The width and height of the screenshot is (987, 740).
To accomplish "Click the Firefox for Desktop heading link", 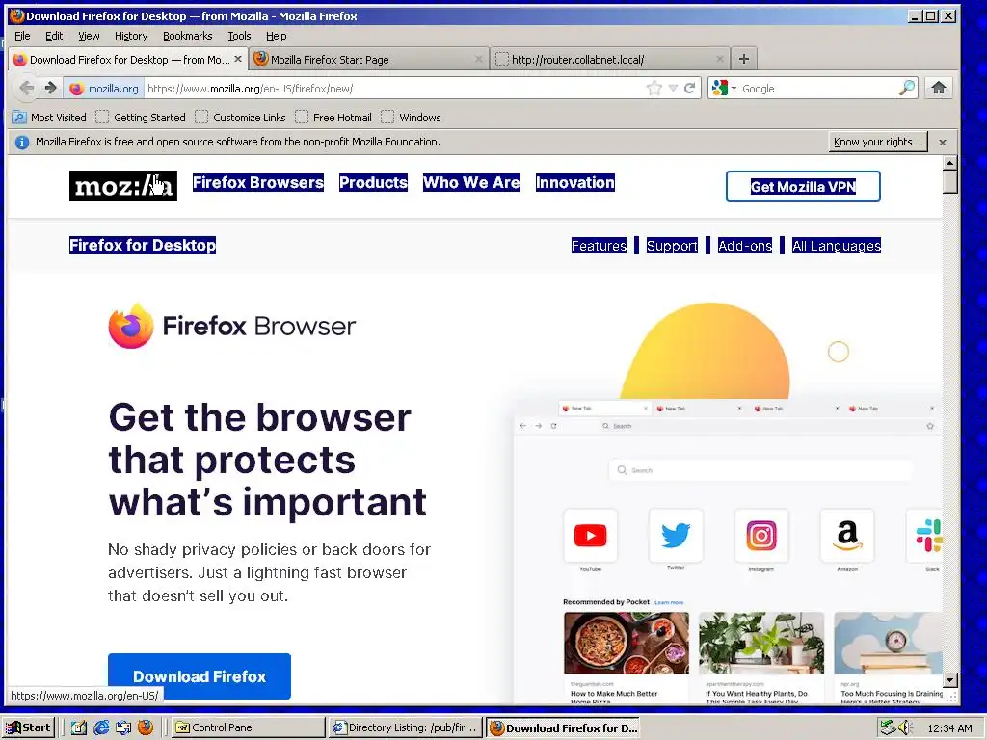I will point(143,245).
